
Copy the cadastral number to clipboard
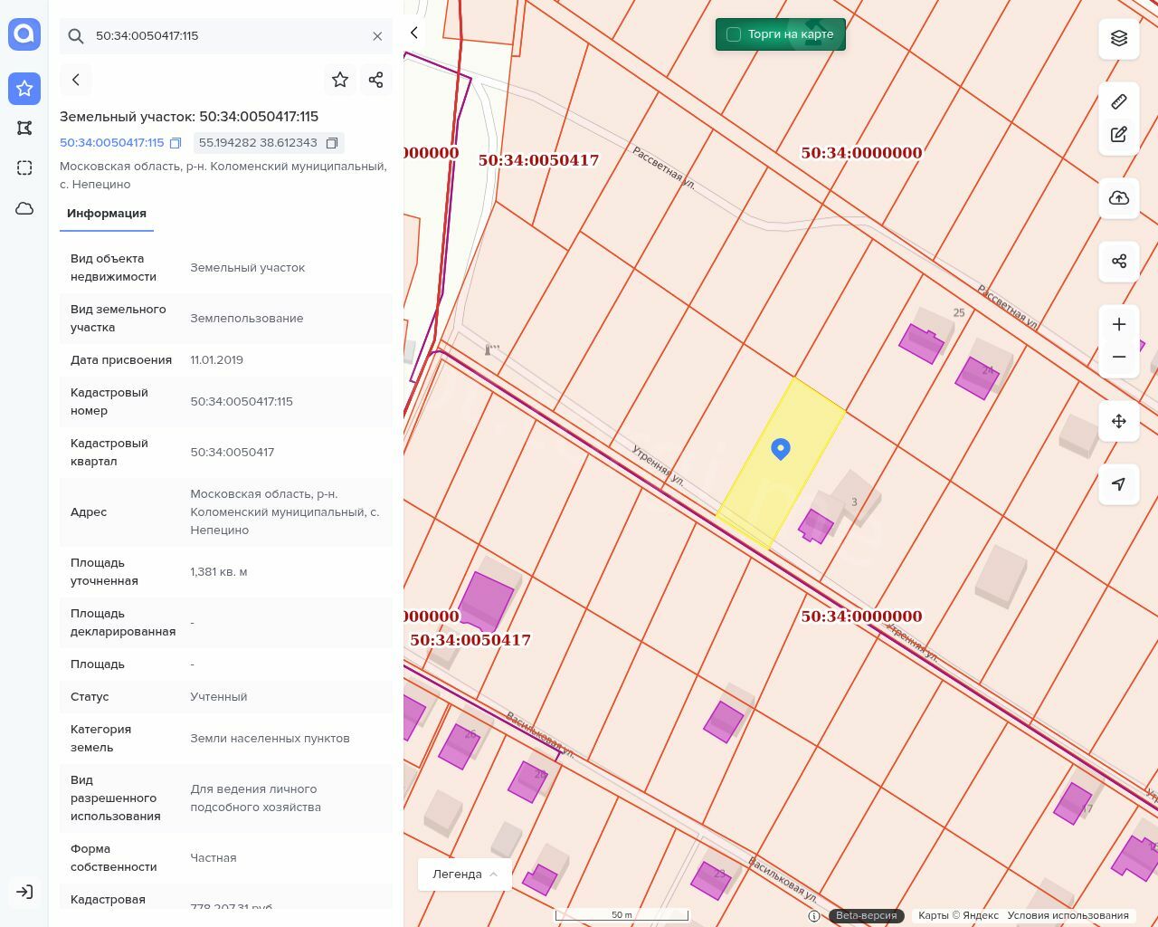tap(176, 143)
